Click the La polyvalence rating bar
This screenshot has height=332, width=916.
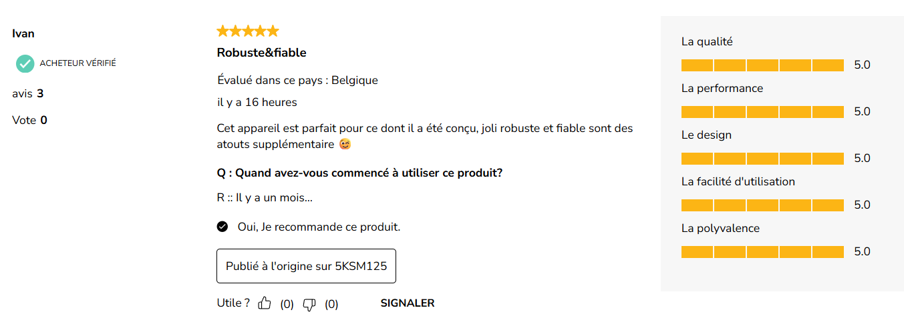point(762,252)
